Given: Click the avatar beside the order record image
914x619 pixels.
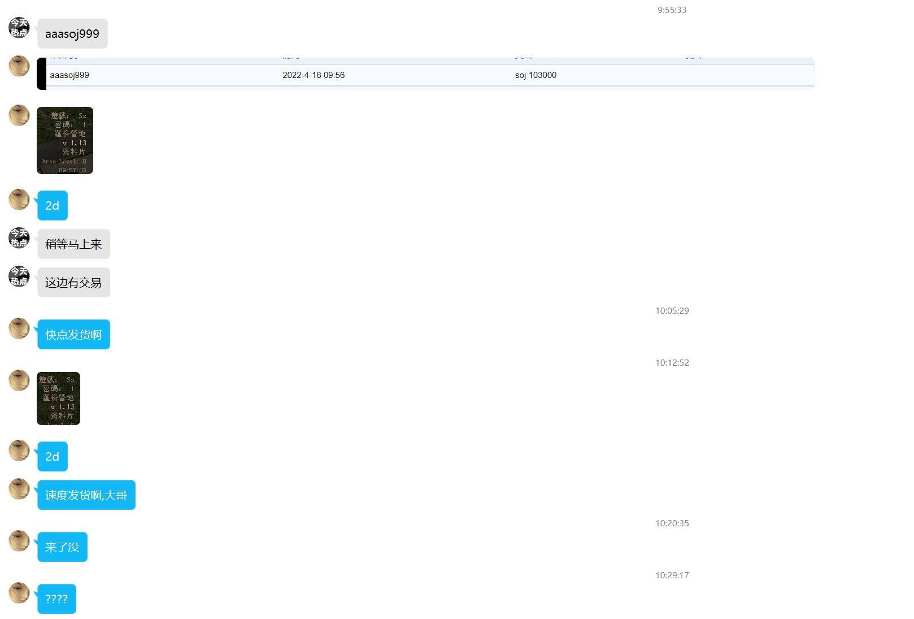Looking at the screenshot, I should (x=19, y=66).
